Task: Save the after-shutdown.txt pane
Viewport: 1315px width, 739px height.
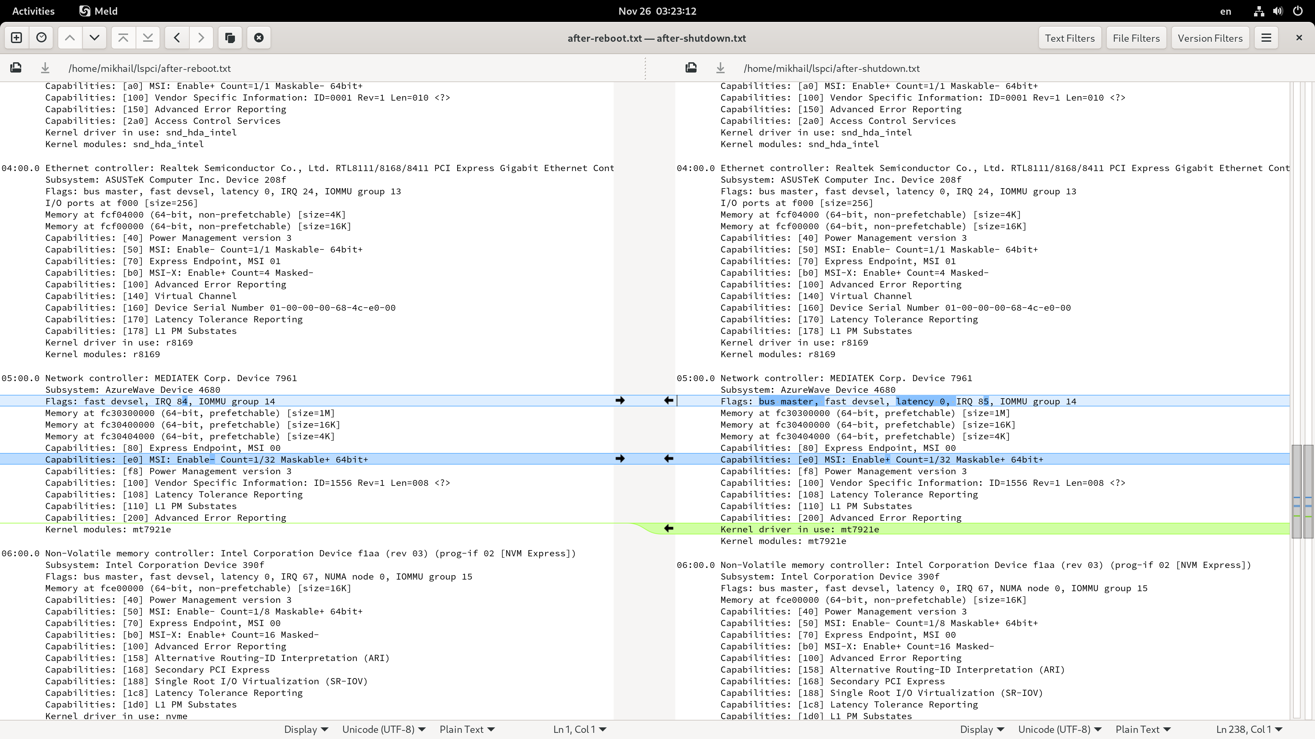Action: click(x=720, y=68)
